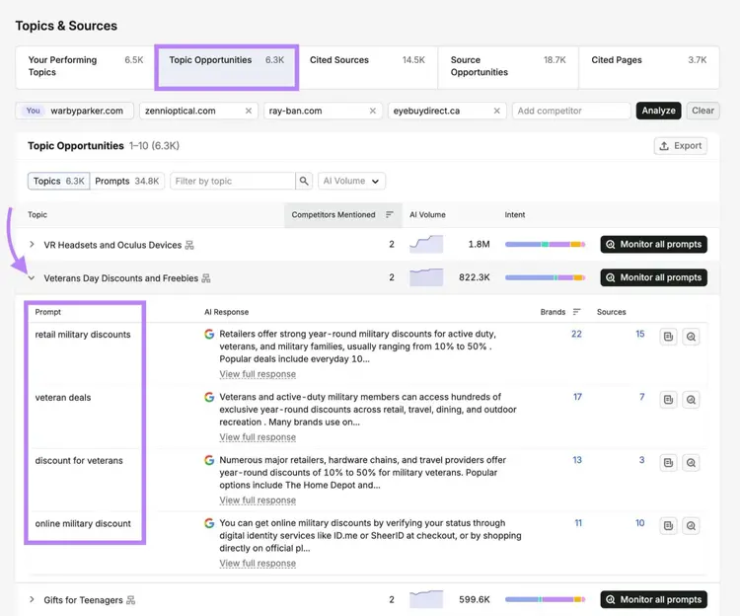740x616 pixels.
Task: Open Your Performing Topics tab
Action: tap(85, 66)
